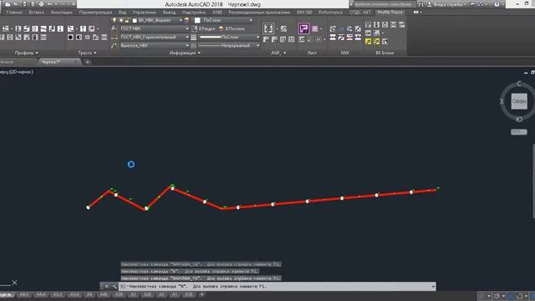535x301 pixels.
Task: Click ViewCube north direction С
Action: (x=519, y=84)
